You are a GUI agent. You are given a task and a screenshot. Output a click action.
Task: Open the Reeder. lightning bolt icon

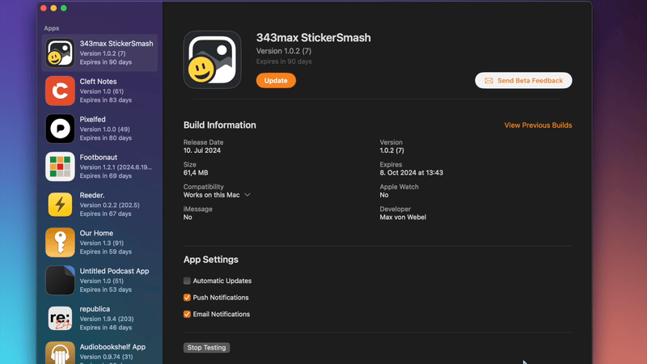tap(60, 205)
